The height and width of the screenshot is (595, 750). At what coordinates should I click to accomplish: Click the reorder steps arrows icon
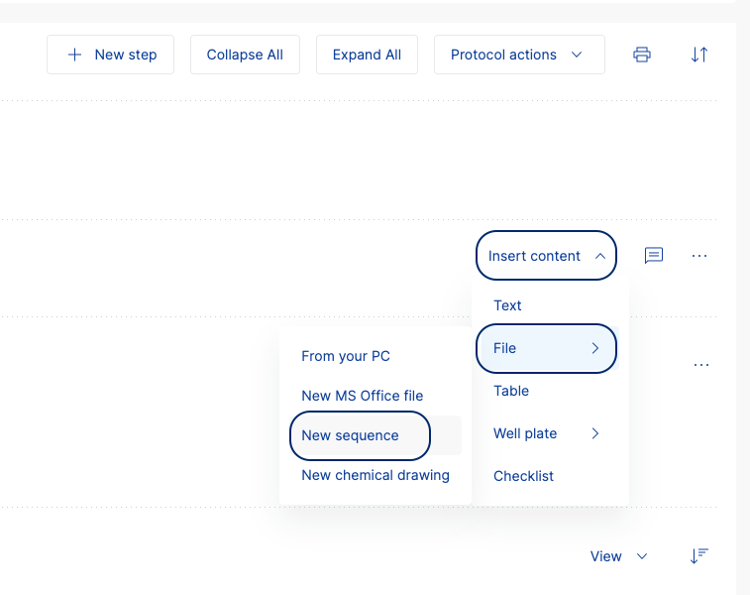tap(699, 55)
